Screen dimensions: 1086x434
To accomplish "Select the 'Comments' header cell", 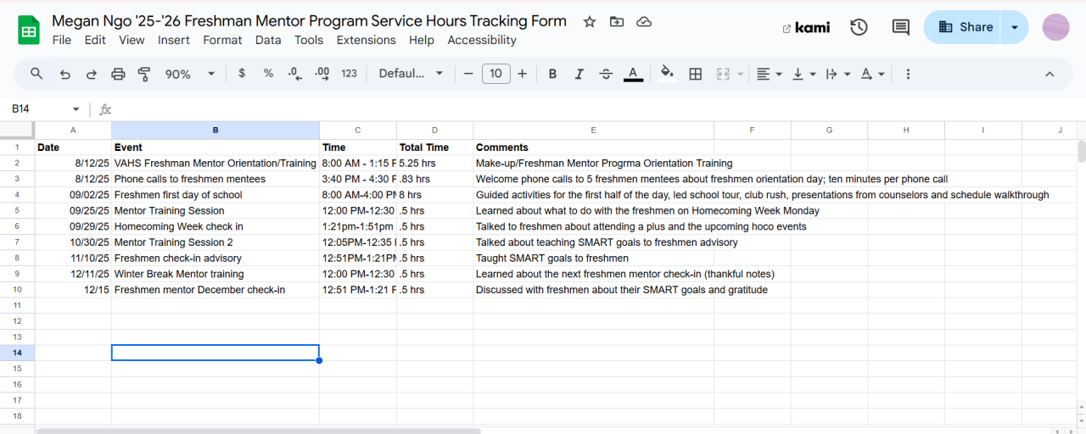I will [593, 147].
